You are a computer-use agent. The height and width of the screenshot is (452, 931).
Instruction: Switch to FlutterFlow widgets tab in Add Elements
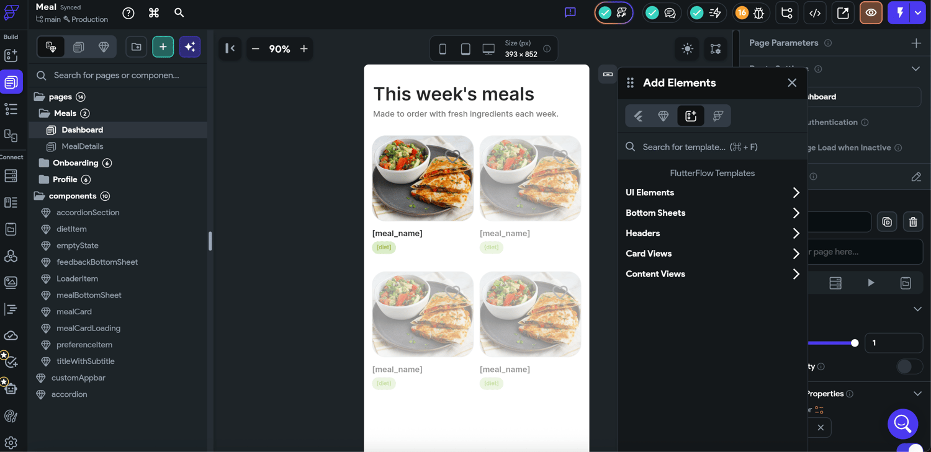pos(638,116)
